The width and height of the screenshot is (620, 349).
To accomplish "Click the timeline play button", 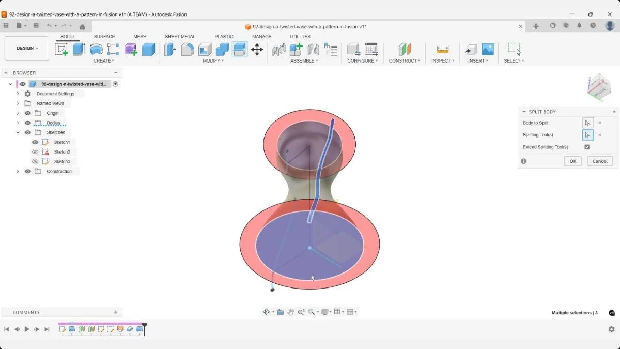I will 27,329.
